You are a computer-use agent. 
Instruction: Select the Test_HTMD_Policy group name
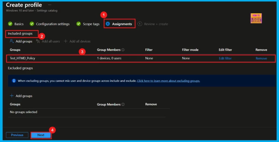pos(22,58)
